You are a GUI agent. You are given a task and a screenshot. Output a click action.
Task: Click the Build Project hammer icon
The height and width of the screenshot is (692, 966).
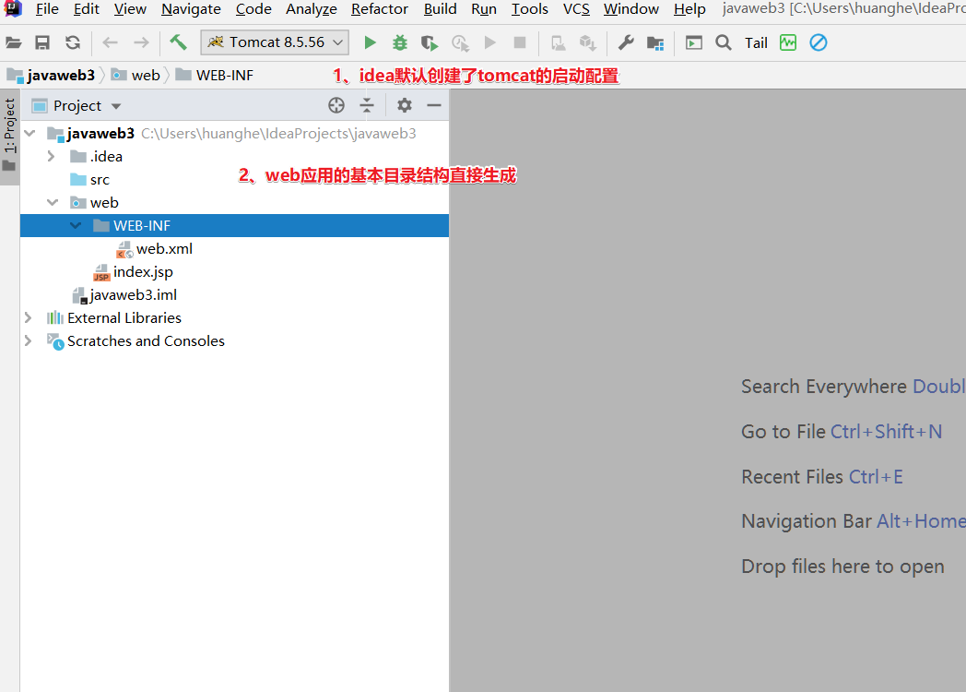178,42
